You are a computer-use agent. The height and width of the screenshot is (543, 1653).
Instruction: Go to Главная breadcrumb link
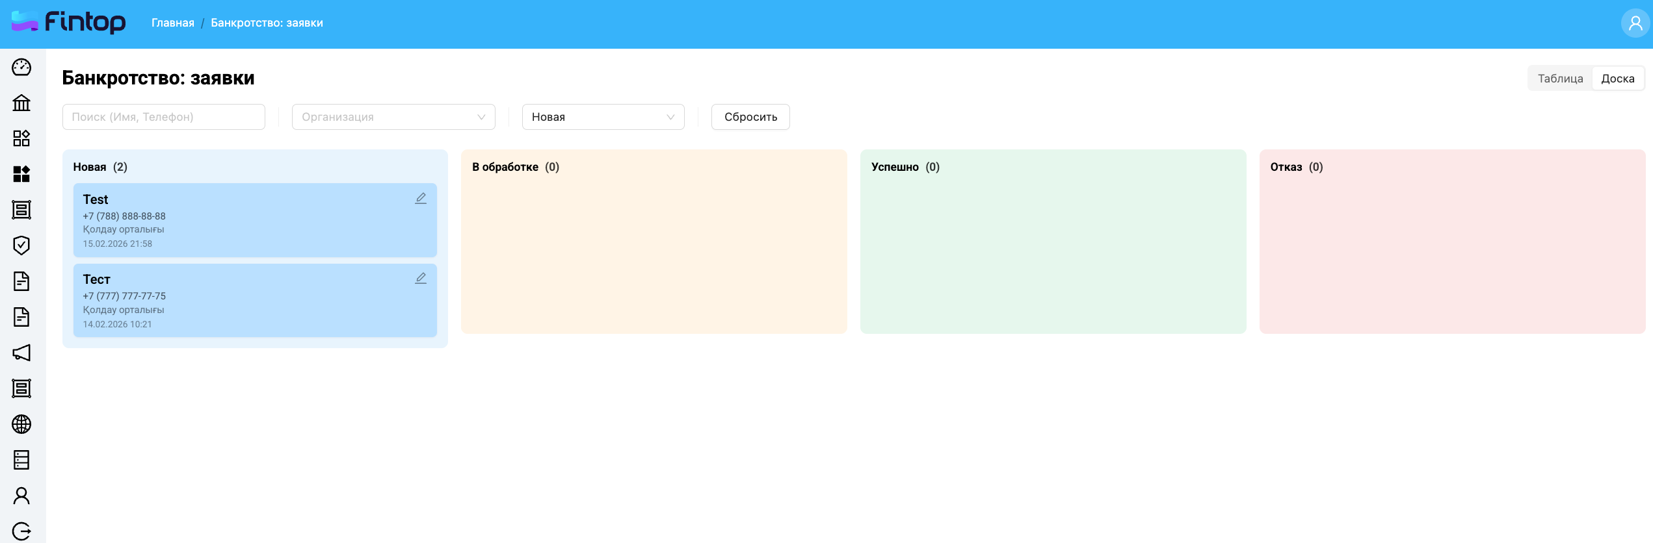tap(173, 23)
